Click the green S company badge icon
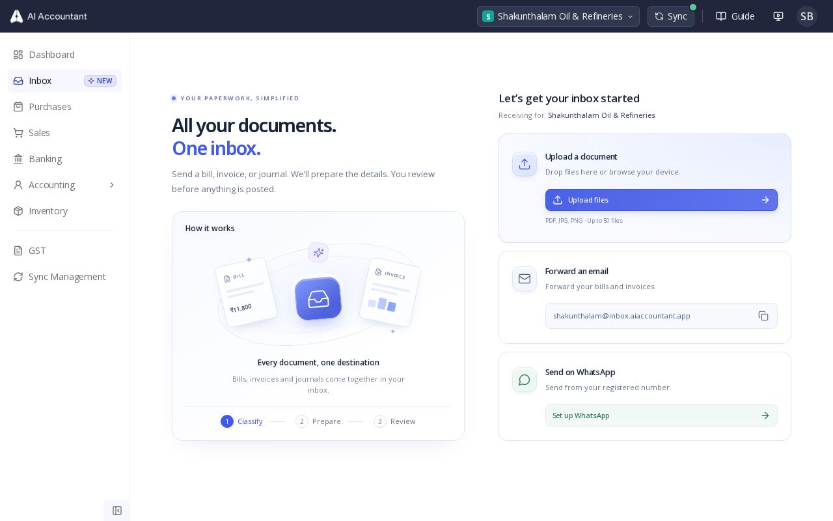Screen dimensions: 833x521 pyautogui.click(x=488, y=16)
